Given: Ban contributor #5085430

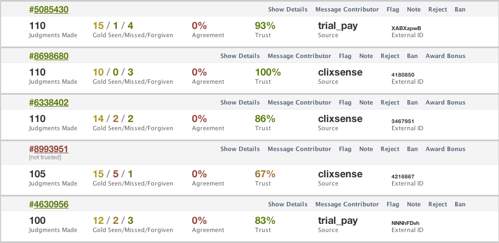Looking at the screenshot, I should 460,9.
